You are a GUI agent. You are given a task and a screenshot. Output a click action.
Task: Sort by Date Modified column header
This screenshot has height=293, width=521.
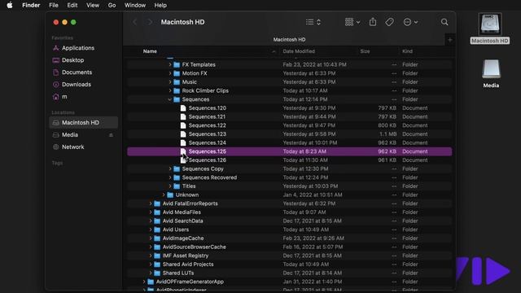coord(299,51)
